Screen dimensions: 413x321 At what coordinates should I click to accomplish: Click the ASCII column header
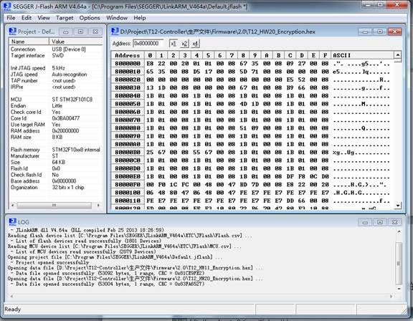coord(362,55)
